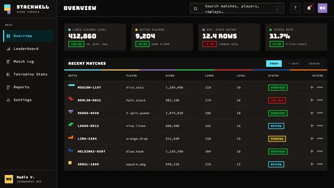Click the Stackwell logo icon

(7, 9)
